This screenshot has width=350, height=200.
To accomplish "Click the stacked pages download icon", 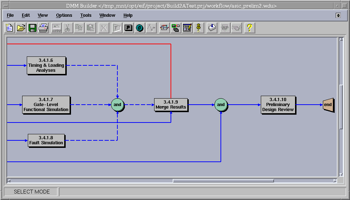I will click(212, 27).
